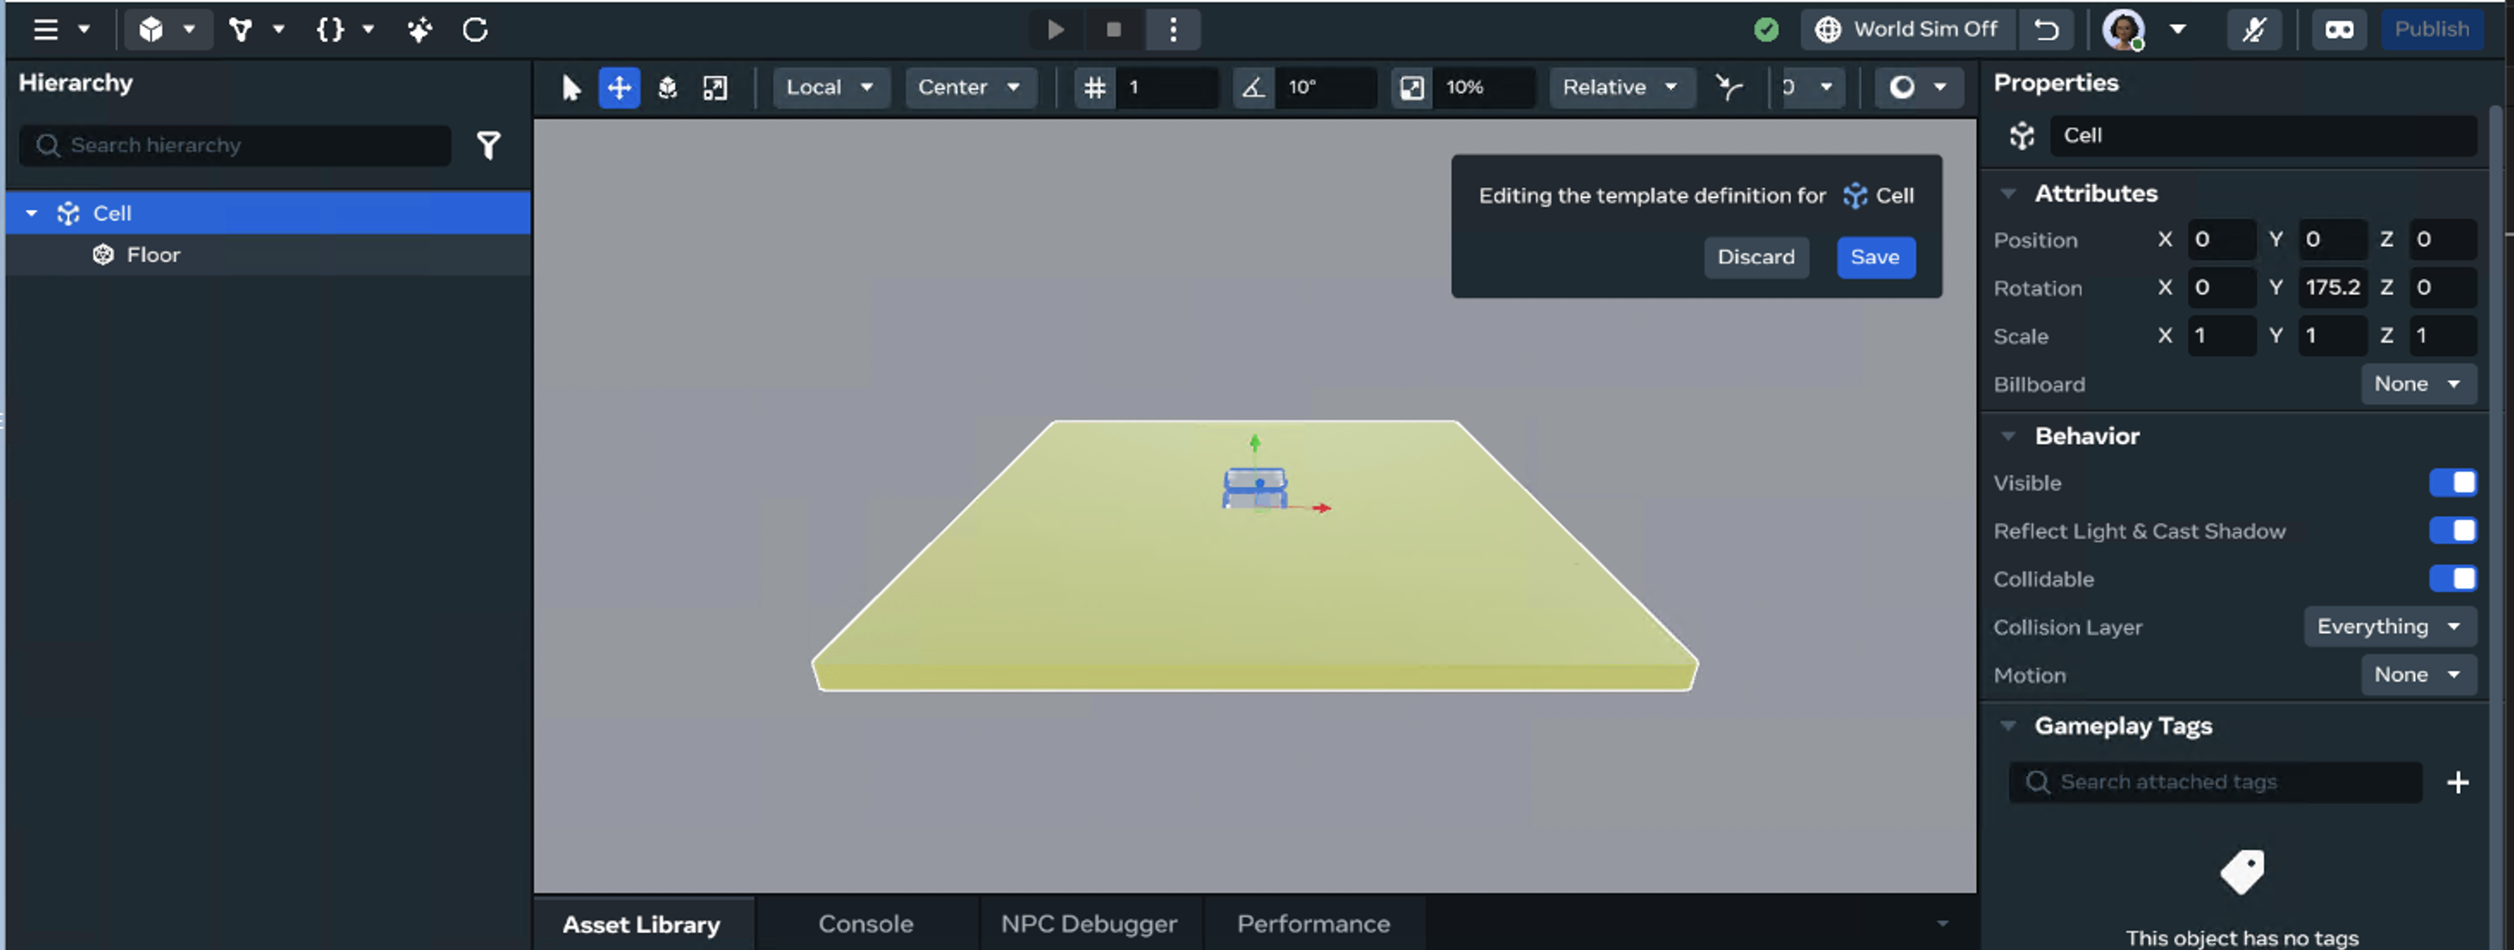
Task: Add a gameplay tag with plus icon
Action: tap(2457, 782)
